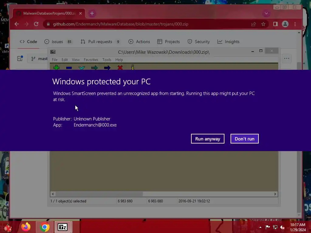Click 7-Zip scrollbar right arrow
The width and height of the screenshot is (311, 233).
point(275,194)
